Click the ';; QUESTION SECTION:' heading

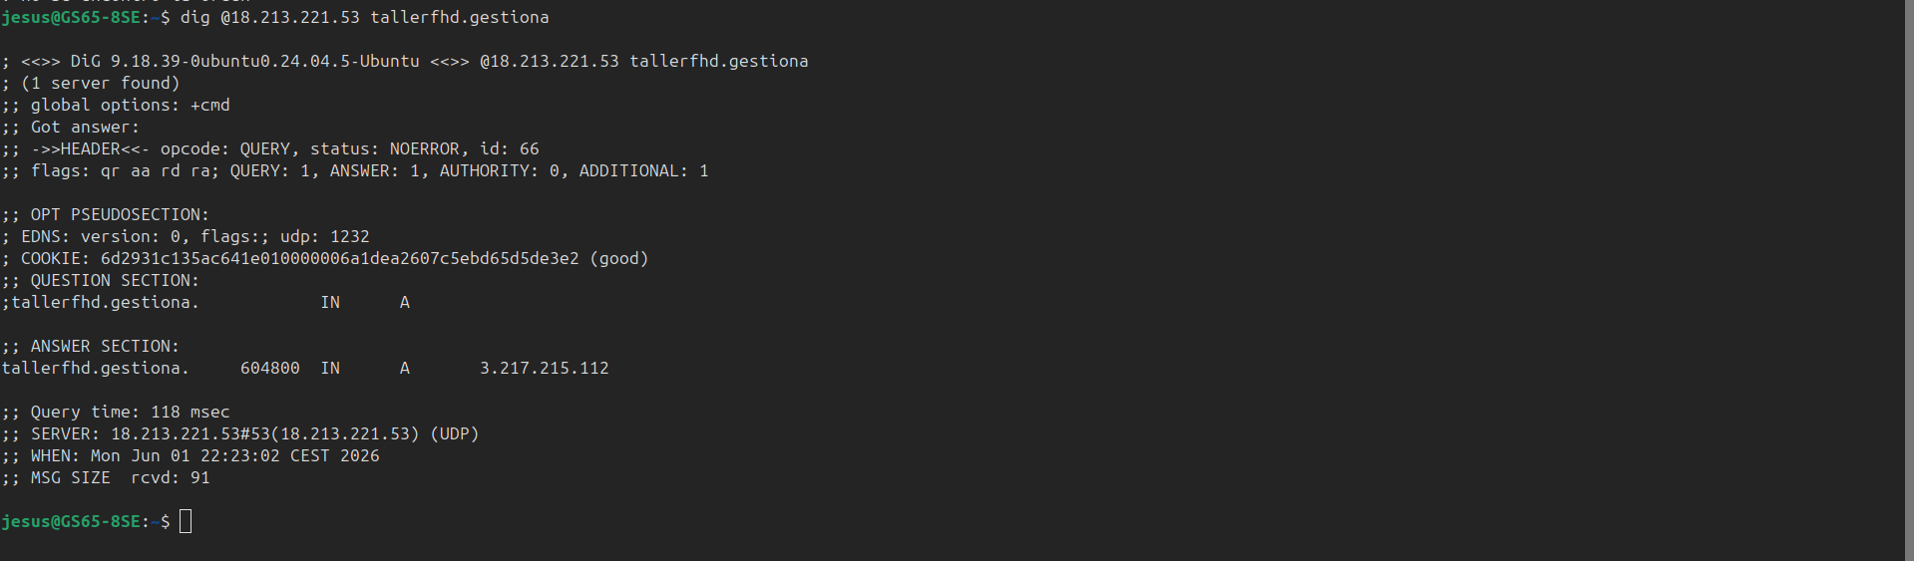coord(101,280)
